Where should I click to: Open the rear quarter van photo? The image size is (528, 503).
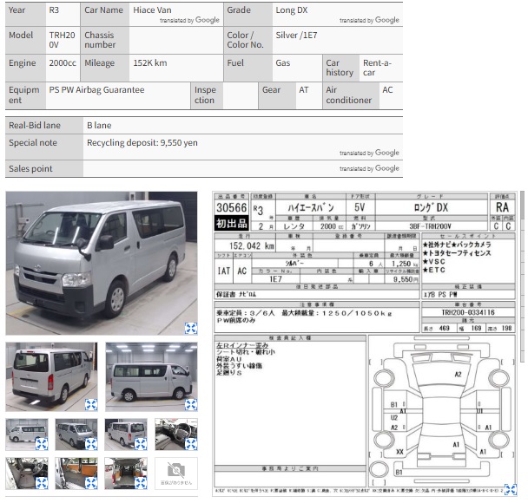click(x=51, y=376)
